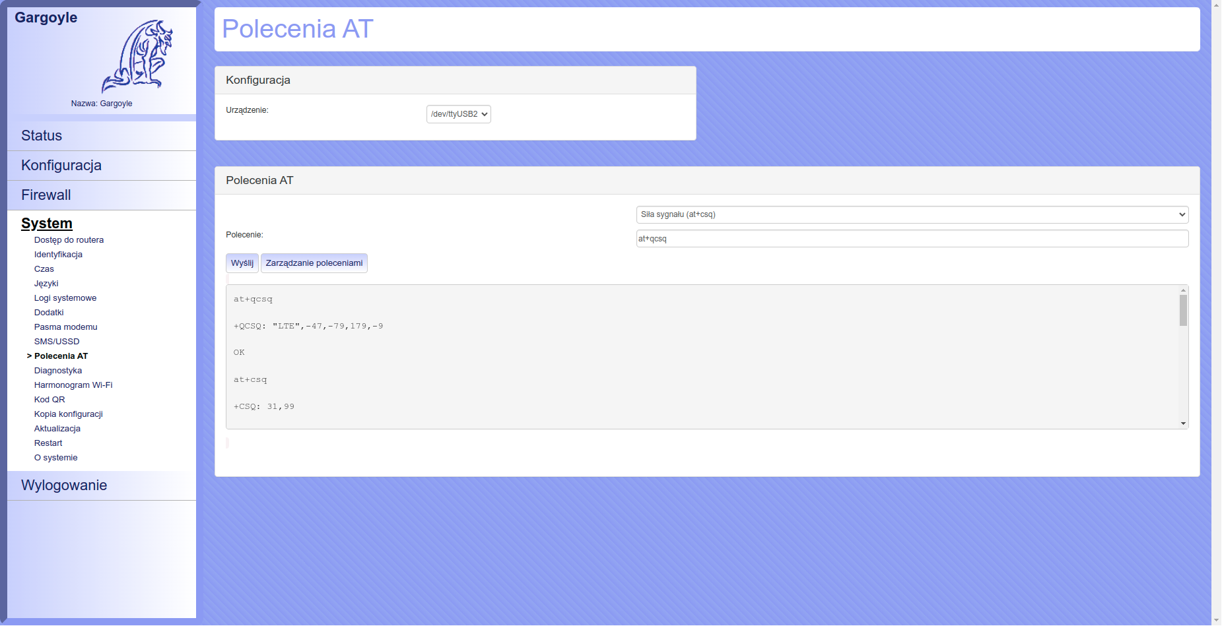The width and height of the screenshot is (1222, 626).
Task: Go to Dostęp do routera page
Action: tap(69, 240)
